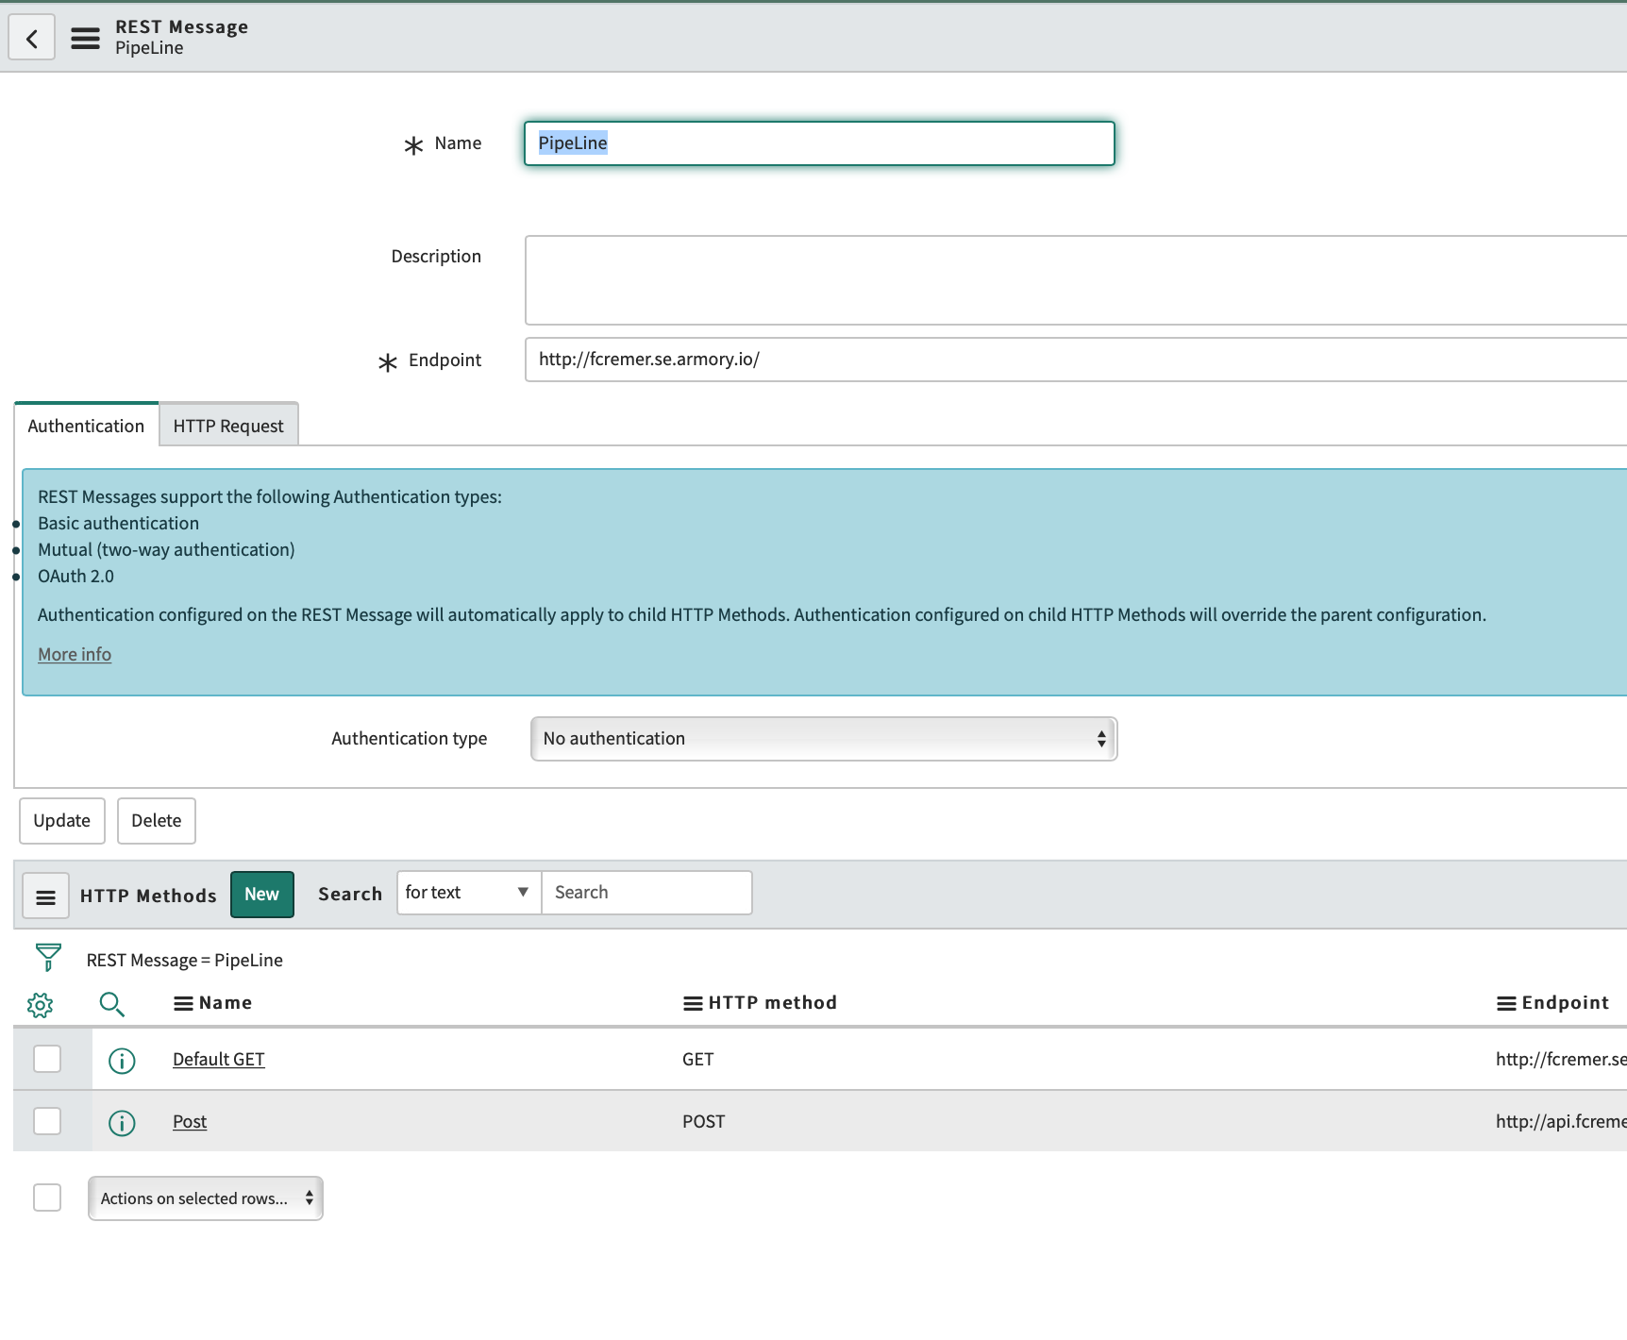1627x1340 pixels.
Task: Expand the 'for text' search dropdown
Action: 468,893
